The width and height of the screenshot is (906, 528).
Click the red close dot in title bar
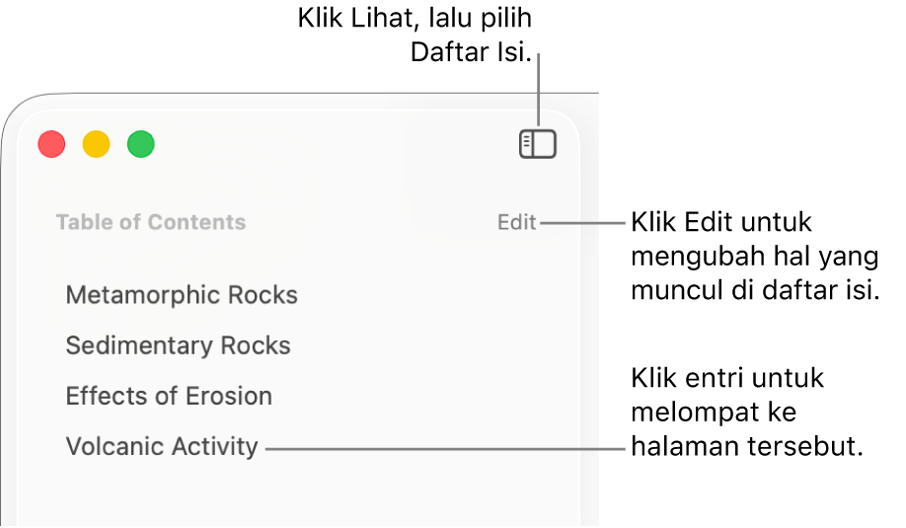coord(51,145)
